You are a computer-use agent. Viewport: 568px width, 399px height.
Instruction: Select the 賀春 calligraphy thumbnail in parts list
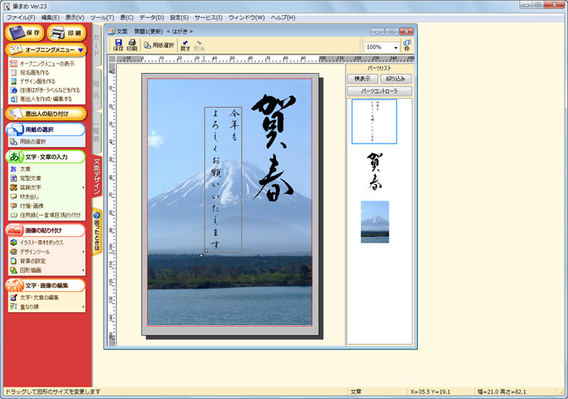point(375,172)
